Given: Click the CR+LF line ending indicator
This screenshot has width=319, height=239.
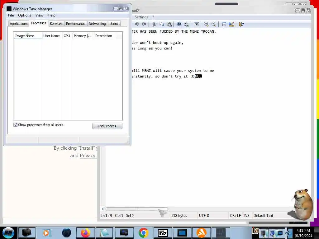Looking at the screenshot, I should [235, 216].
